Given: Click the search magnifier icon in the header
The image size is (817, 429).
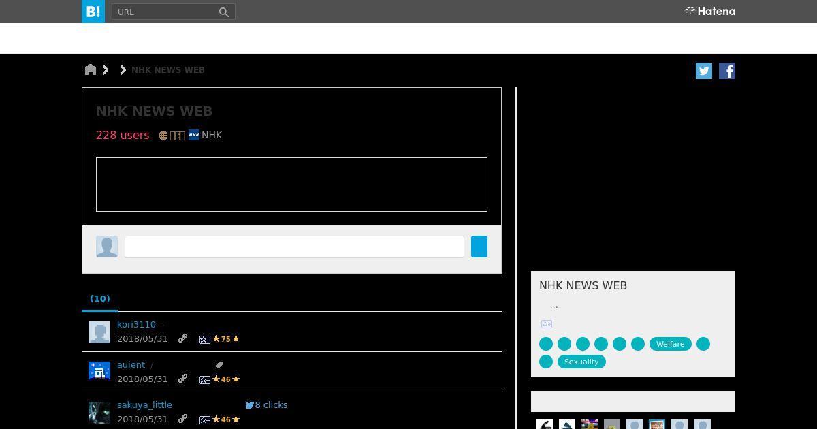Looking at the screenshot, I should point(223,12).
